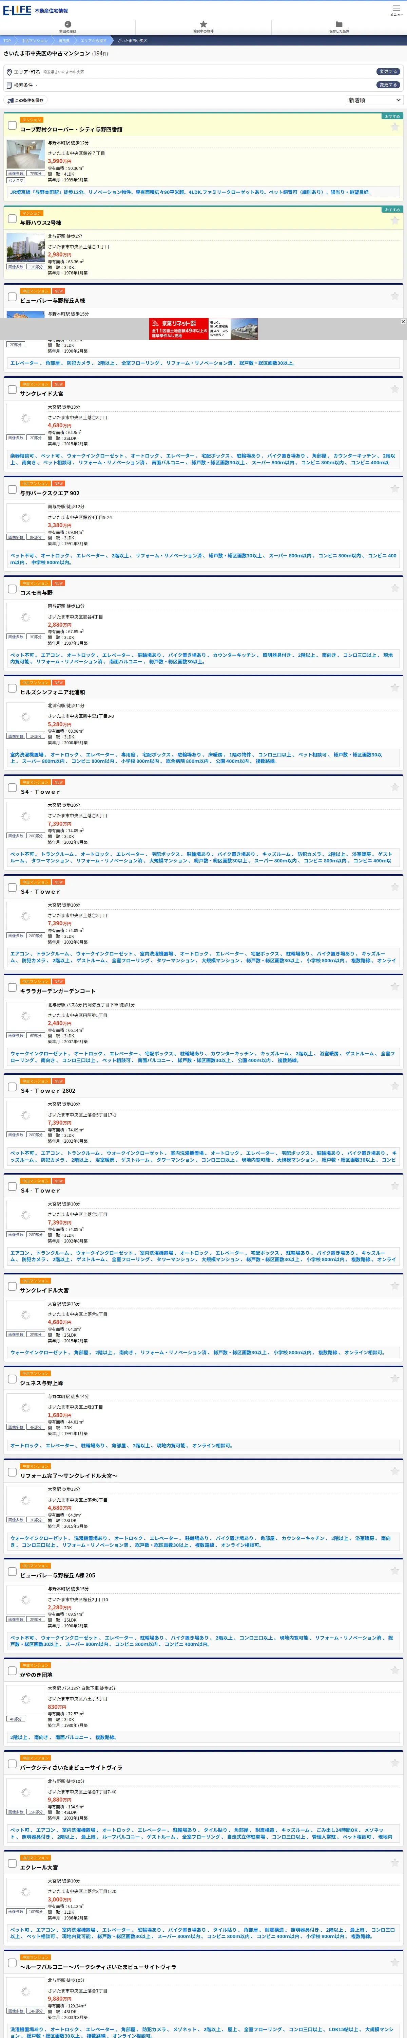Tick checkbox for 与野ハウス2号棟

(12, 219)
